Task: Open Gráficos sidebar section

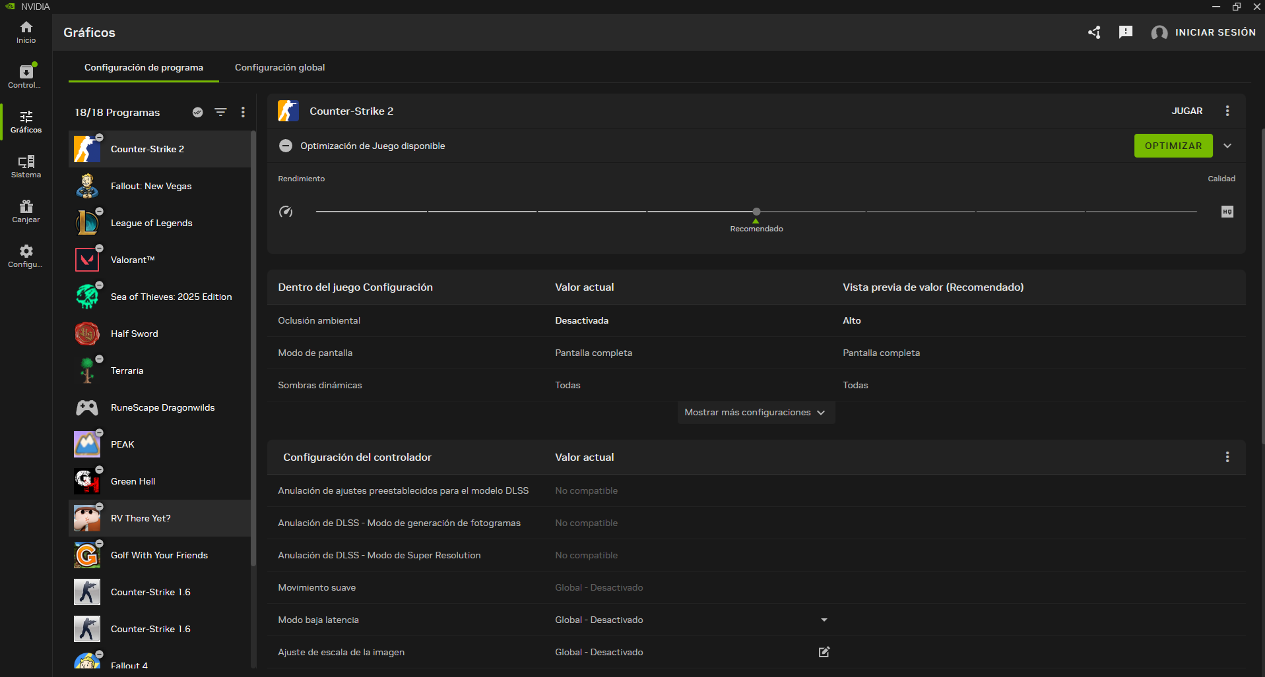Action: point(26,121)
